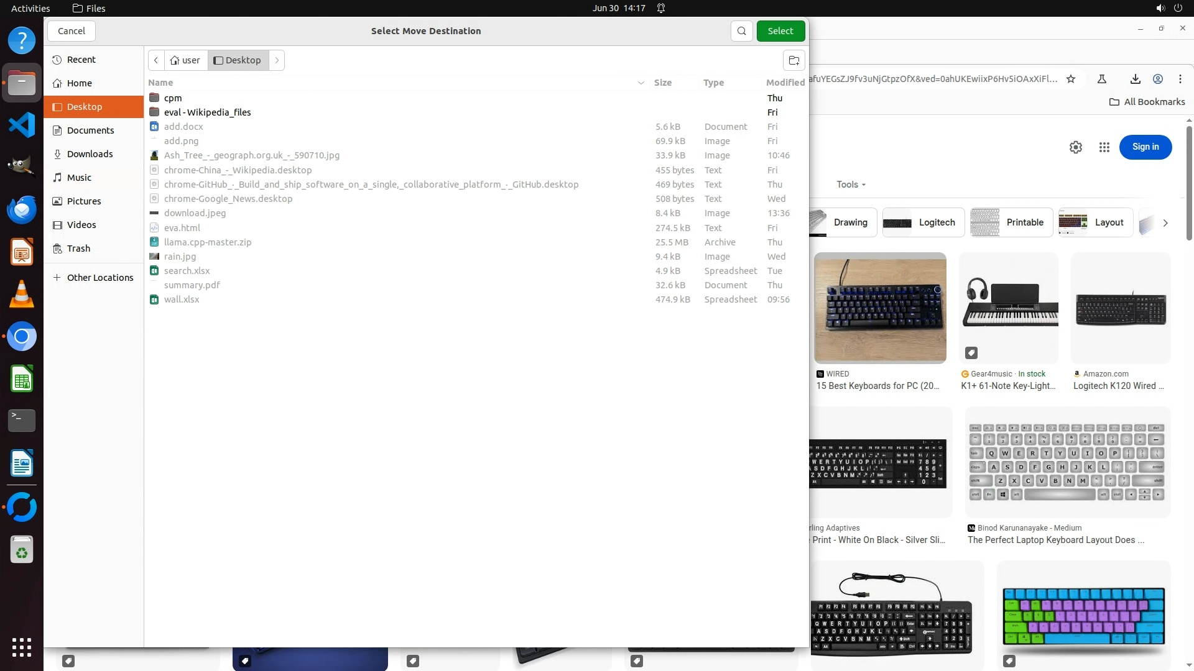Expand the Tools dropdown in Google Images
The width and height of the screenshot is (1194, 671).
tap(851, 185)
